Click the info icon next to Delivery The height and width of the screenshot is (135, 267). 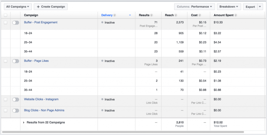pos(115,15)
